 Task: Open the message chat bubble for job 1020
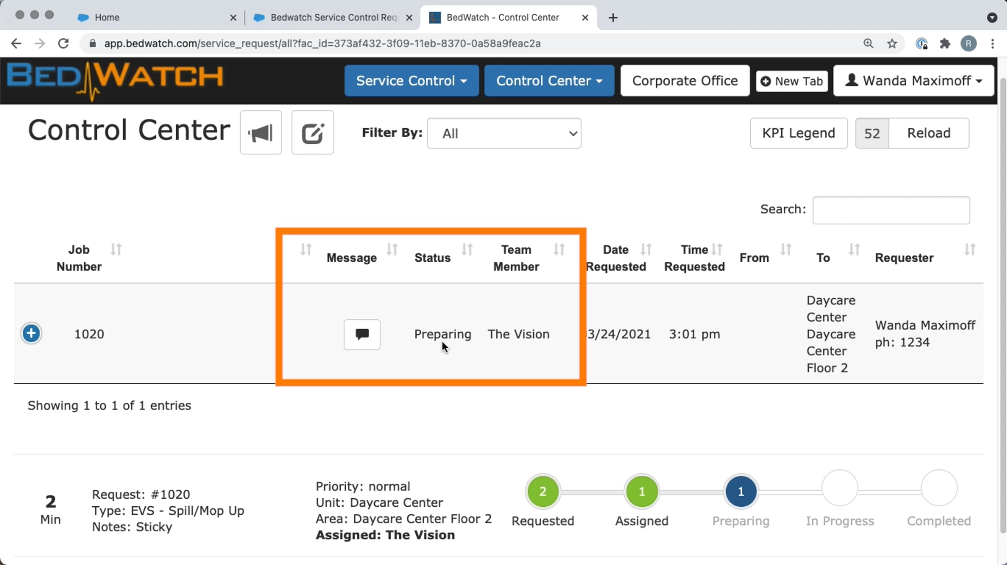[362, 334]
